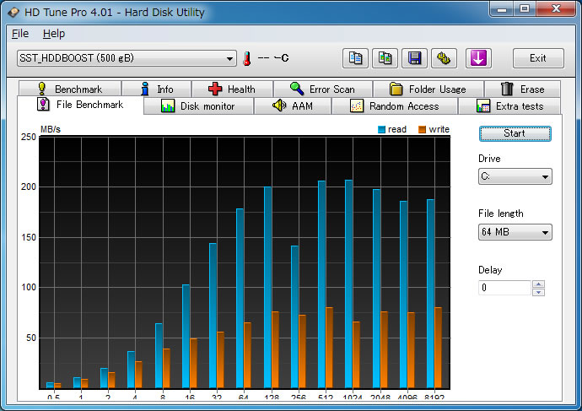Click the thermometer temperature icon
The image size is (582, 411).
[247, 59]
